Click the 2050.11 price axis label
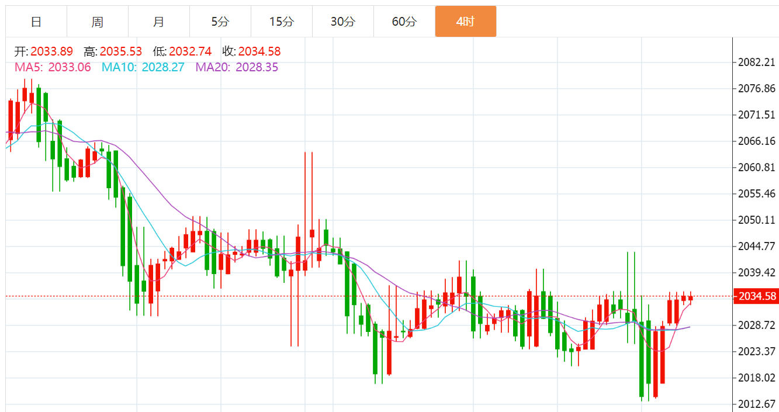This screenshot has width=779, height=412. (757, 220)
